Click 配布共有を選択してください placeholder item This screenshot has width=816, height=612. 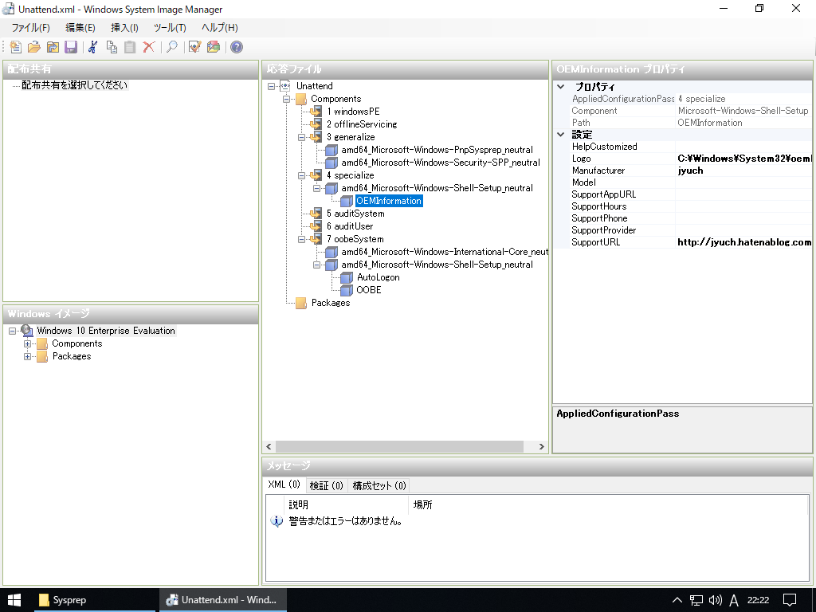[x=74, y=85]
